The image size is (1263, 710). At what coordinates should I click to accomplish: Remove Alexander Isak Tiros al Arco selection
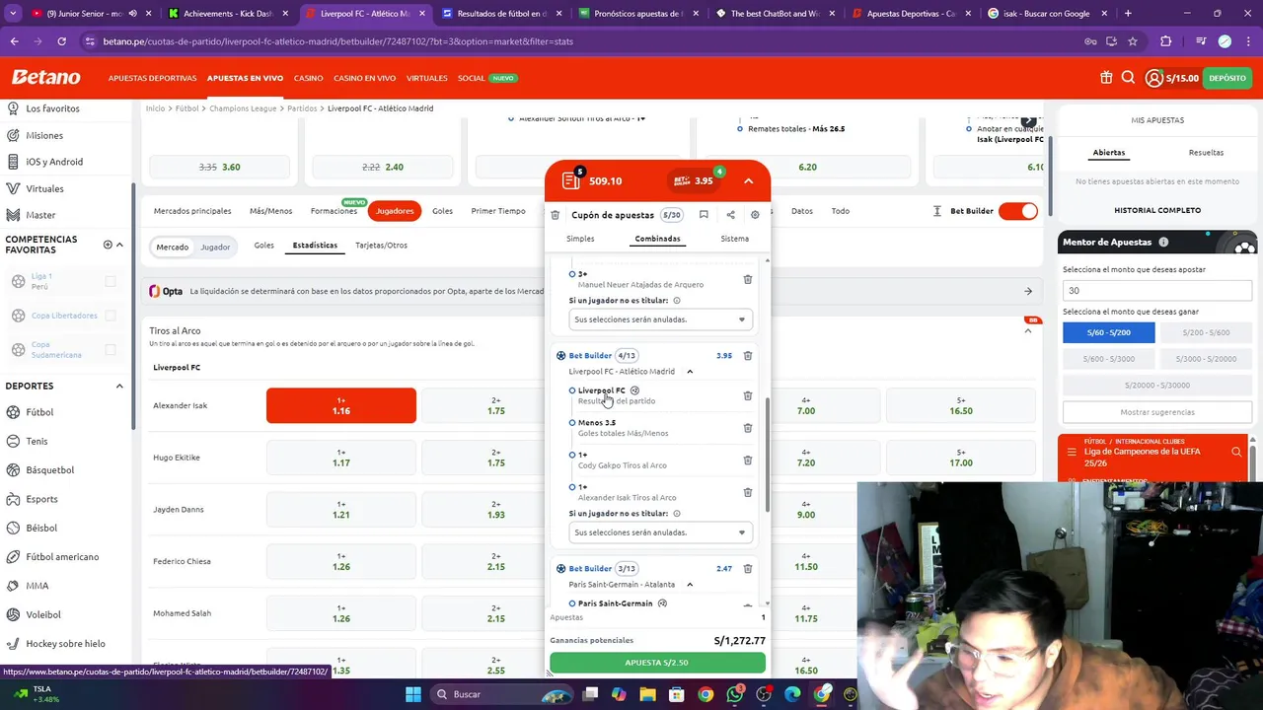747,492
